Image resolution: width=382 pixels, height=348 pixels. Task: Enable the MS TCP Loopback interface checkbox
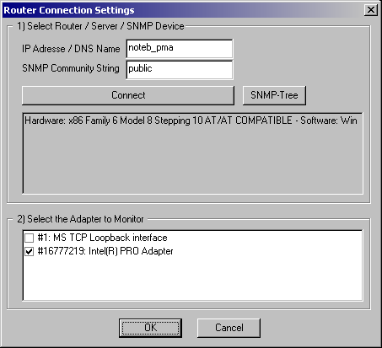(30, 238)
